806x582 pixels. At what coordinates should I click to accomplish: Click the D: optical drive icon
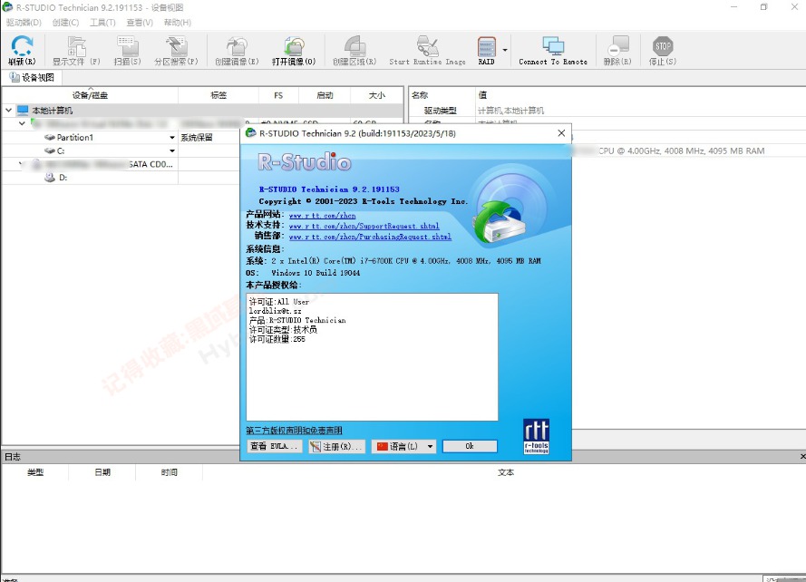(49, 178)
